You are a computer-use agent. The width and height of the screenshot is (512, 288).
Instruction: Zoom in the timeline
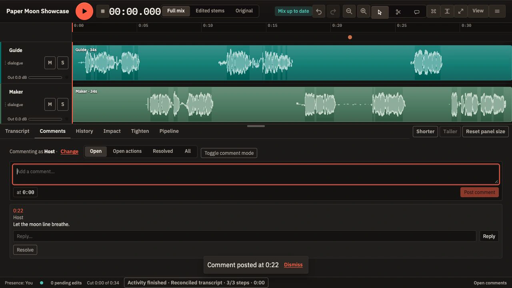[x=364, y=11]
